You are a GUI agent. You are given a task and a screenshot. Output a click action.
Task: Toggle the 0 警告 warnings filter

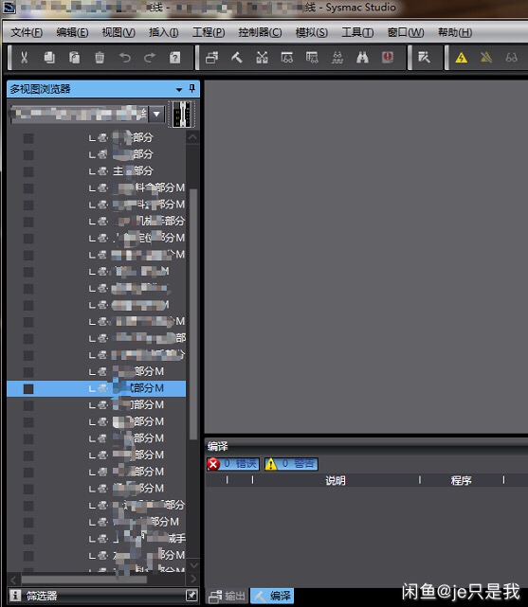[x=291, y=464]
